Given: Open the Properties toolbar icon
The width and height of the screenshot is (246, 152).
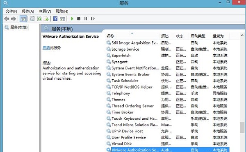Looking at the screenshot, I should pos(32,19).
